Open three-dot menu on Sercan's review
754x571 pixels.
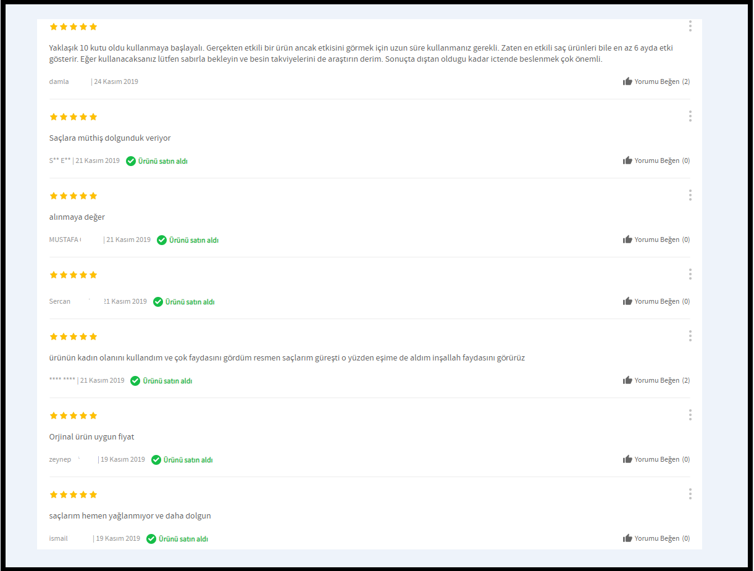[690, 274]
